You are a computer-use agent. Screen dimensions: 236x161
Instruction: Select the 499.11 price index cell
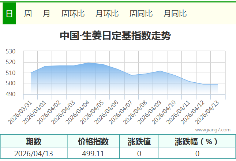93,154
